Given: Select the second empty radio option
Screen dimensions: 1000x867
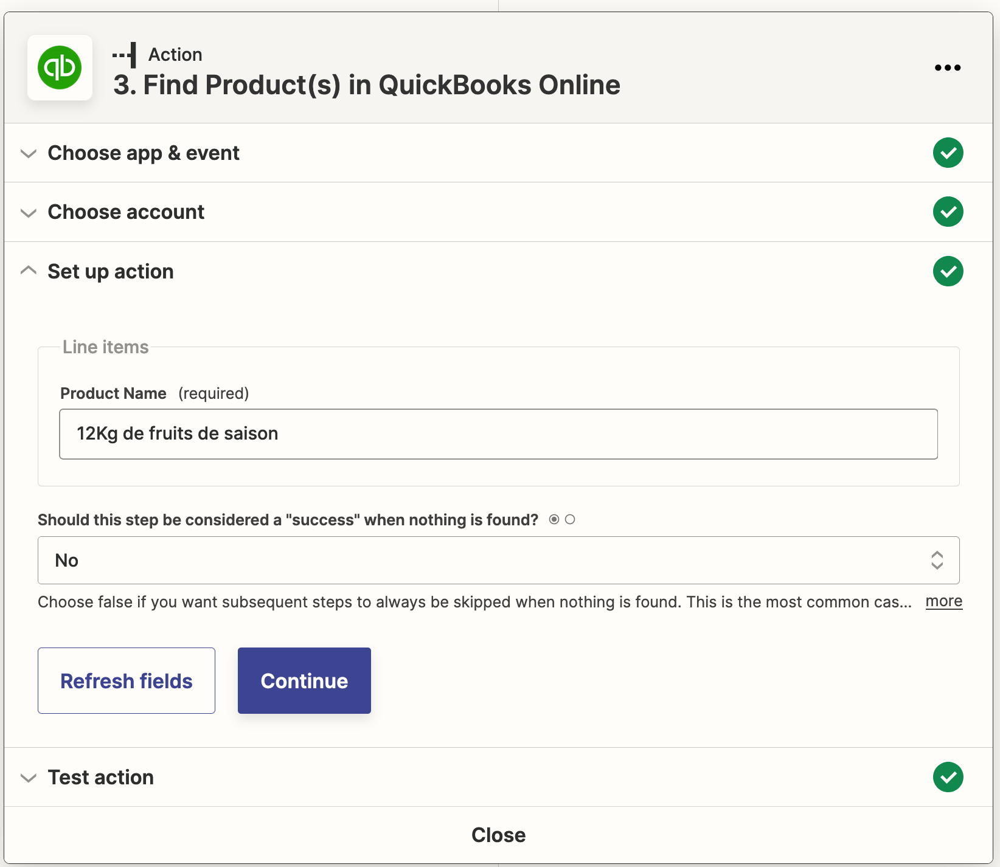Looking at the screenshot, I should (x=570, y=519).
